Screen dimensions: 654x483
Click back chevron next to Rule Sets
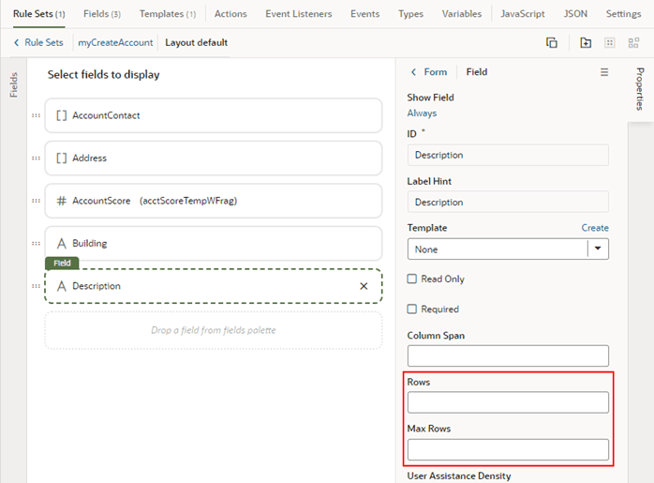[x=17, y=42]
